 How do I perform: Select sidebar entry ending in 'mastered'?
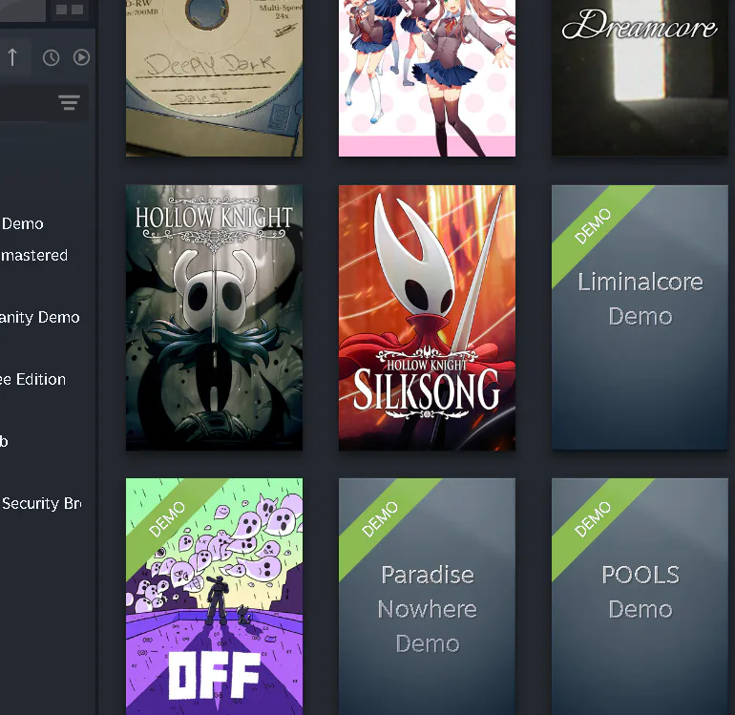coord(33,255)
